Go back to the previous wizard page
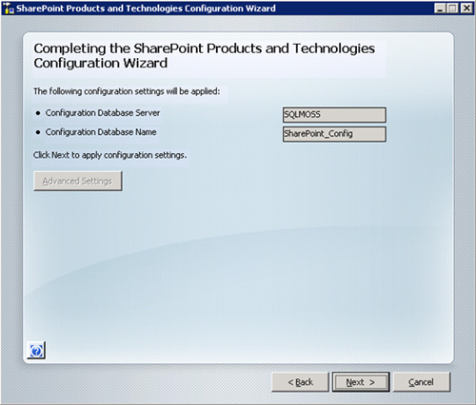Image resolution: width=476 pixels, height=405 pixels. (x=300, y=382)
